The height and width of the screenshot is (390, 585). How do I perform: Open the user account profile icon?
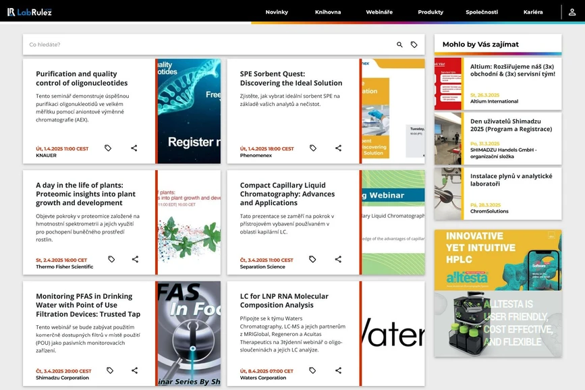point(572,12)
